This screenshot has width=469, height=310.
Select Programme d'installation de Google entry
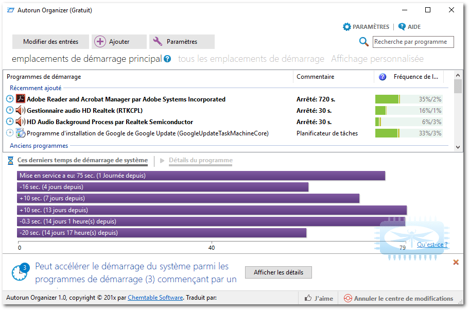click(x=147, y=133)
